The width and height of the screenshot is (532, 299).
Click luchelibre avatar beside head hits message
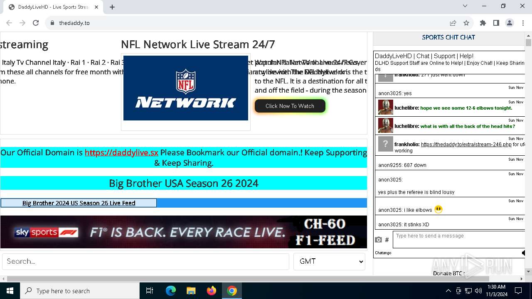pyautogui.click(x=385, y=125)
